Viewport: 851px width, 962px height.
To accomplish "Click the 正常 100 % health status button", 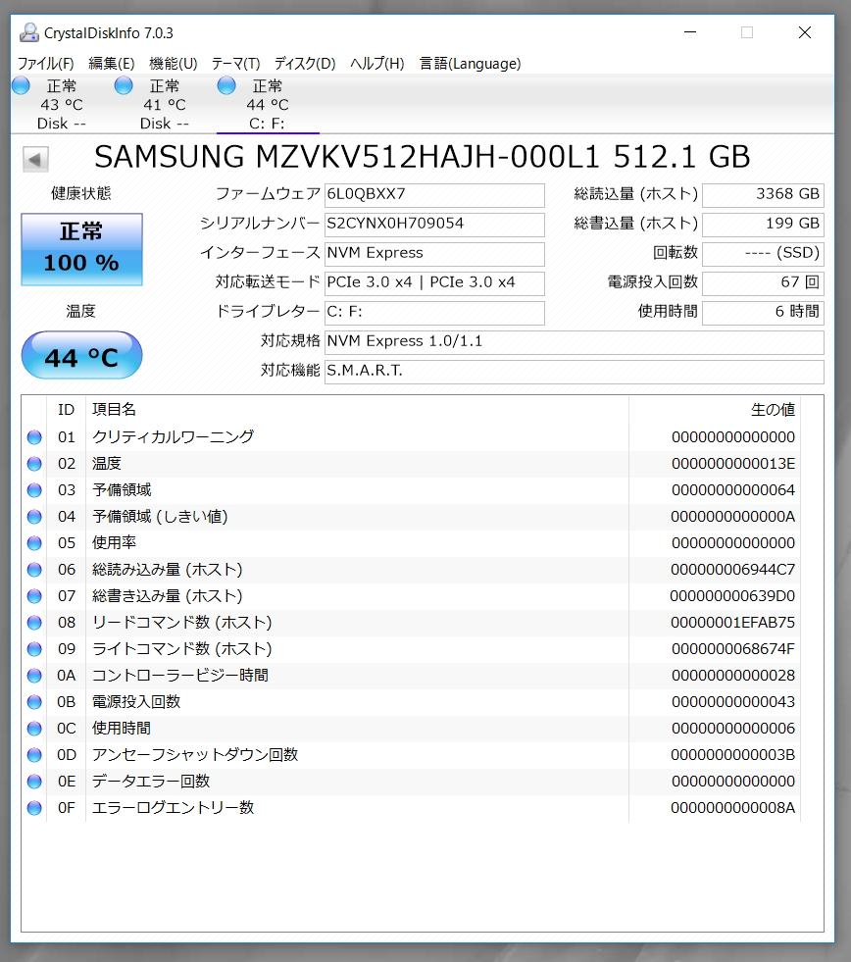I will click(81, 249).
